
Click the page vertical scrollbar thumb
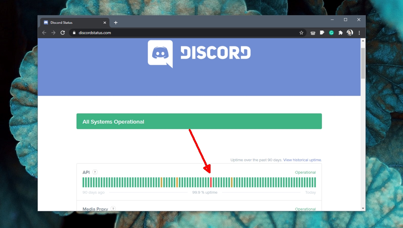[x=363, y=63]
